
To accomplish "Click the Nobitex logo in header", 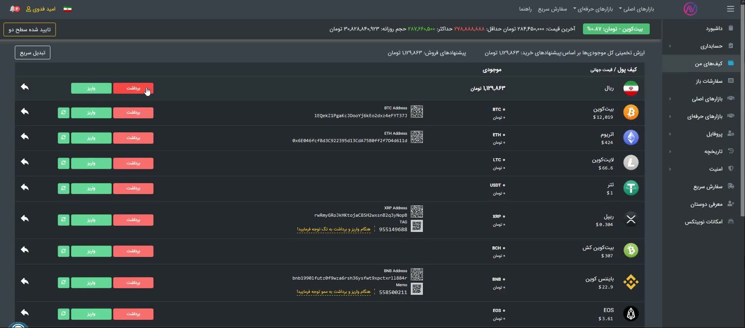I will (x=690, y=9).
